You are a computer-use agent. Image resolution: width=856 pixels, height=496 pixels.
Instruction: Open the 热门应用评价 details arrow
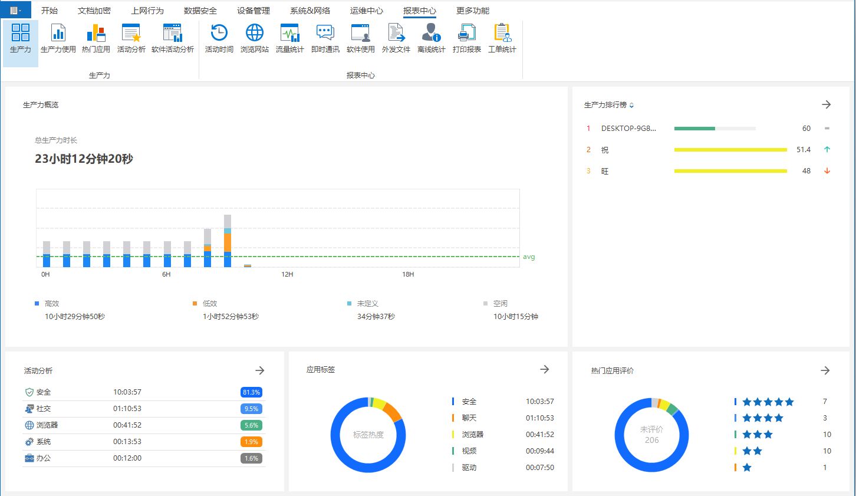(825, 370)
